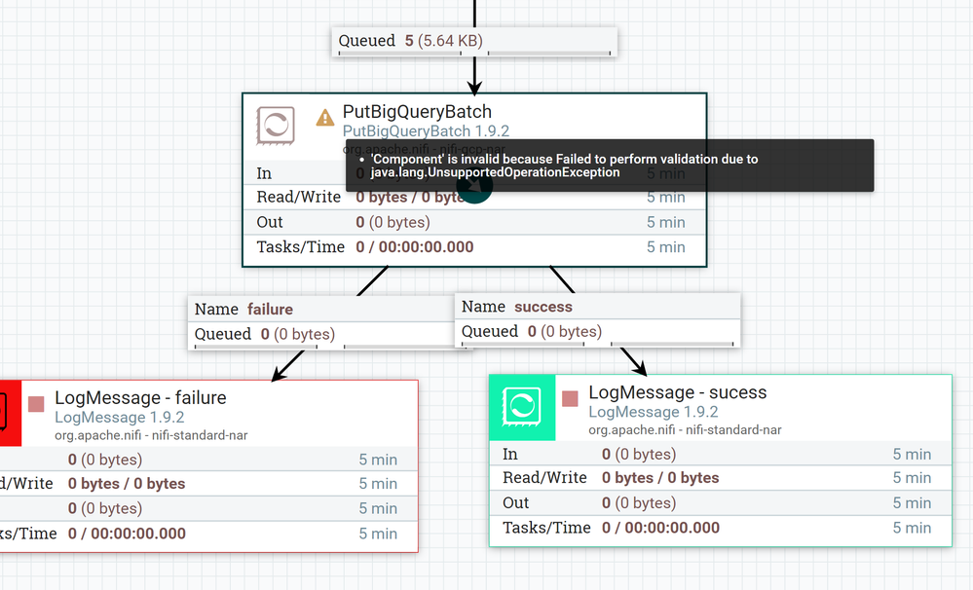Click the validation error tooltip message
973x590 pixels.
click(610, 166)
